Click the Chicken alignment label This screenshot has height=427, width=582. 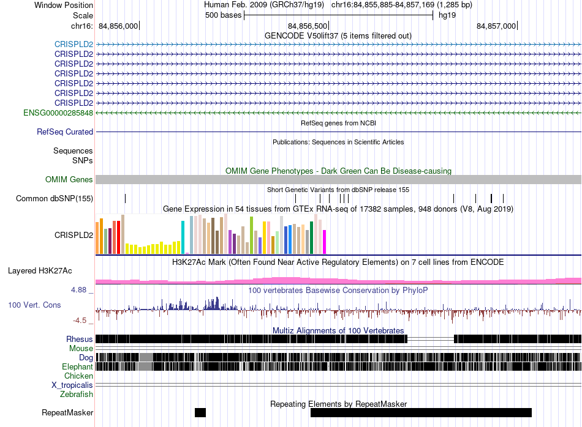click(x=78, y=376)
